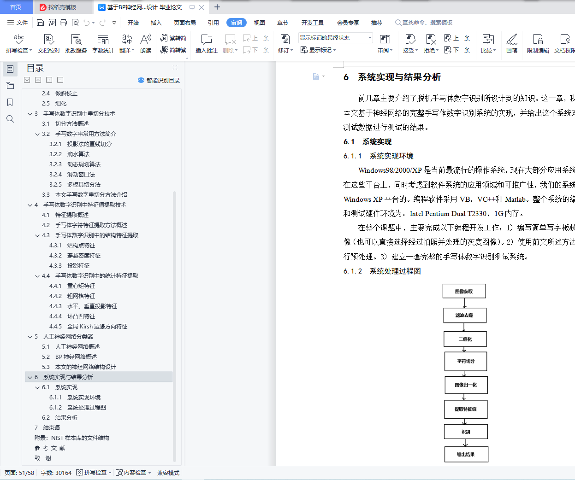
Task: Collapse chapter 4 特征值提取技术
Action: 30,205
